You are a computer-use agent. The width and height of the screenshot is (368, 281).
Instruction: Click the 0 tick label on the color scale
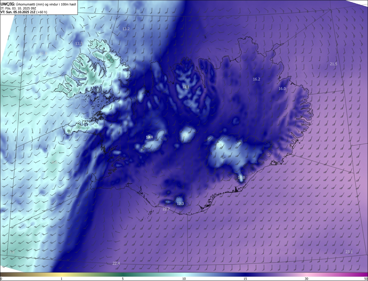[1, 279]
